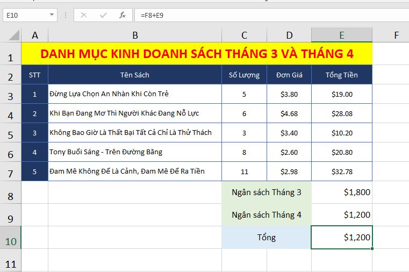Viewport: 409px width, 272px height.
Task: Select row 2 header
Action: coord(10,75)
